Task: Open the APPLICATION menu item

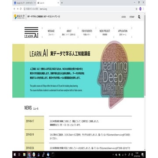Action: 123,32
